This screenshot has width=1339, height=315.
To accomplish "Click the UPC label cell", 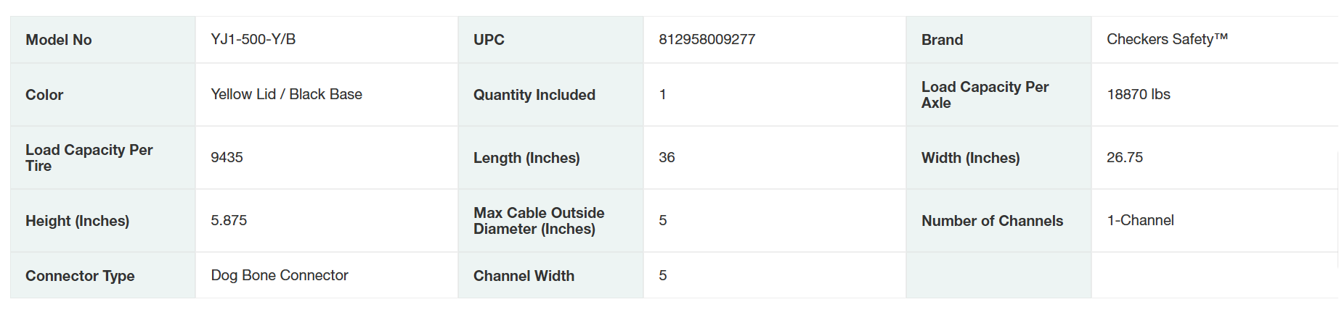I will [x=489, y=40].
